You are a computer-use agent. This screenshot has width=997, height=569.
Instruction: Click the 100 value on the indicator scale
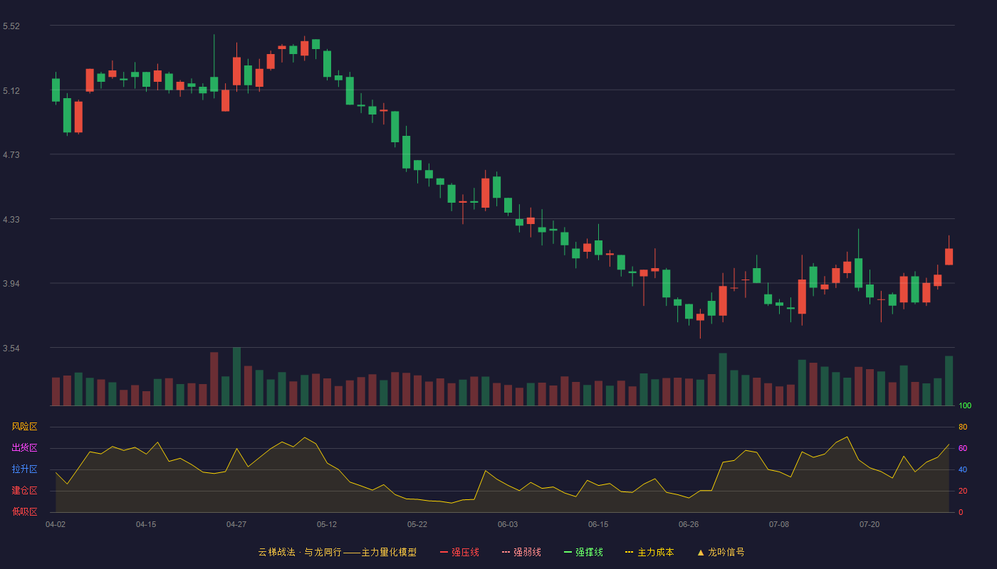pos(965,406)
